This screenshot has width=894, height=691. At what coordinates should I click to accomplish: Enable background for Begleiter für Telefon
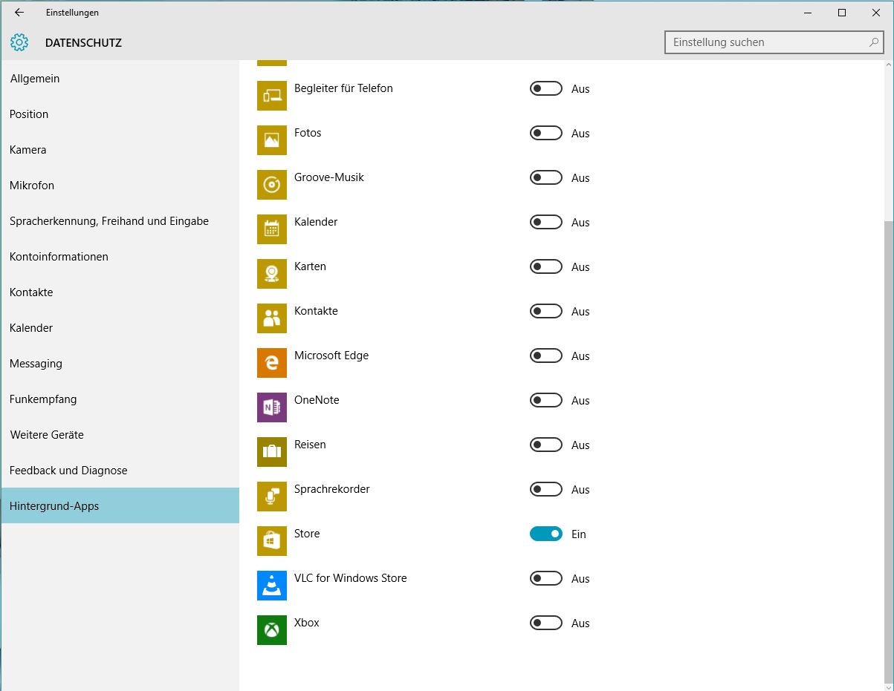pos(546,88)
